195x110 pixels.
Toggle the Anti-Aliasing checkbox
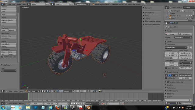(x=168, y=72)
